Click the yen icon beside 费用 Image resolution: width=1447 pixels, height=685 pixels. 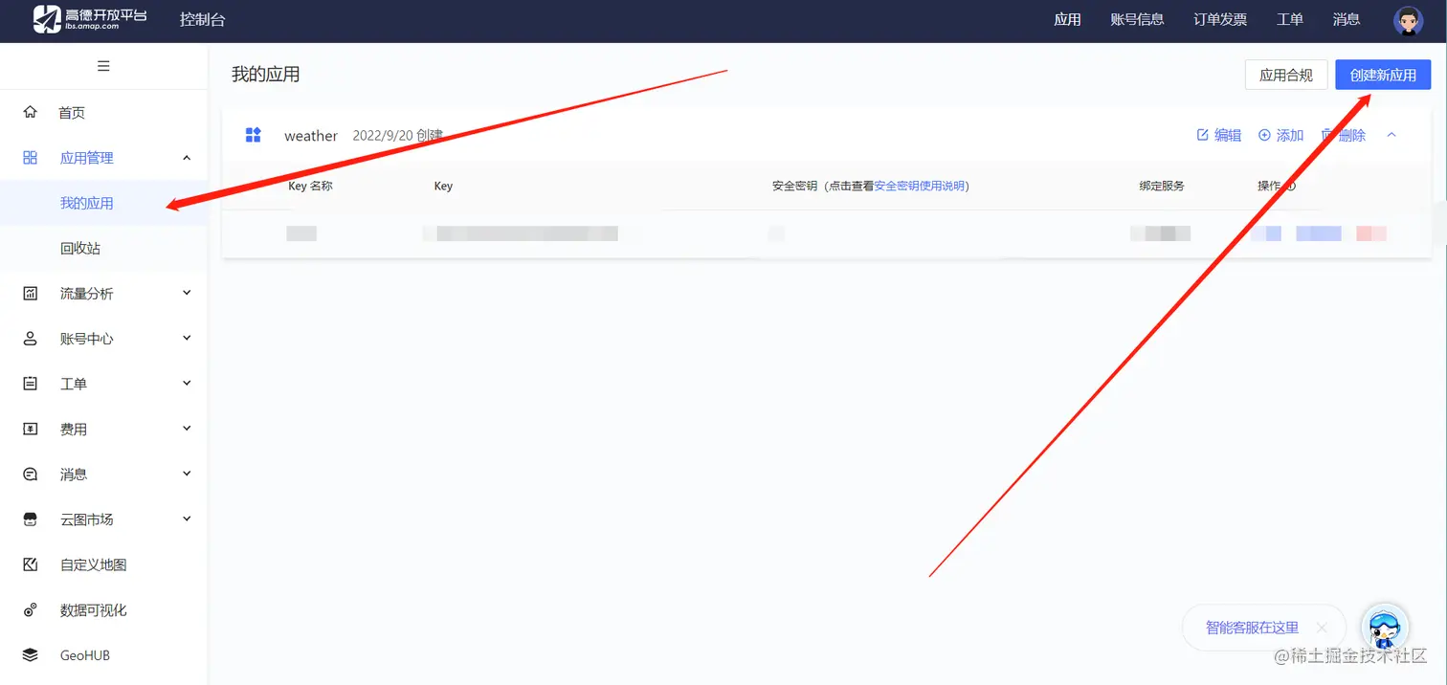coord(31,430)
